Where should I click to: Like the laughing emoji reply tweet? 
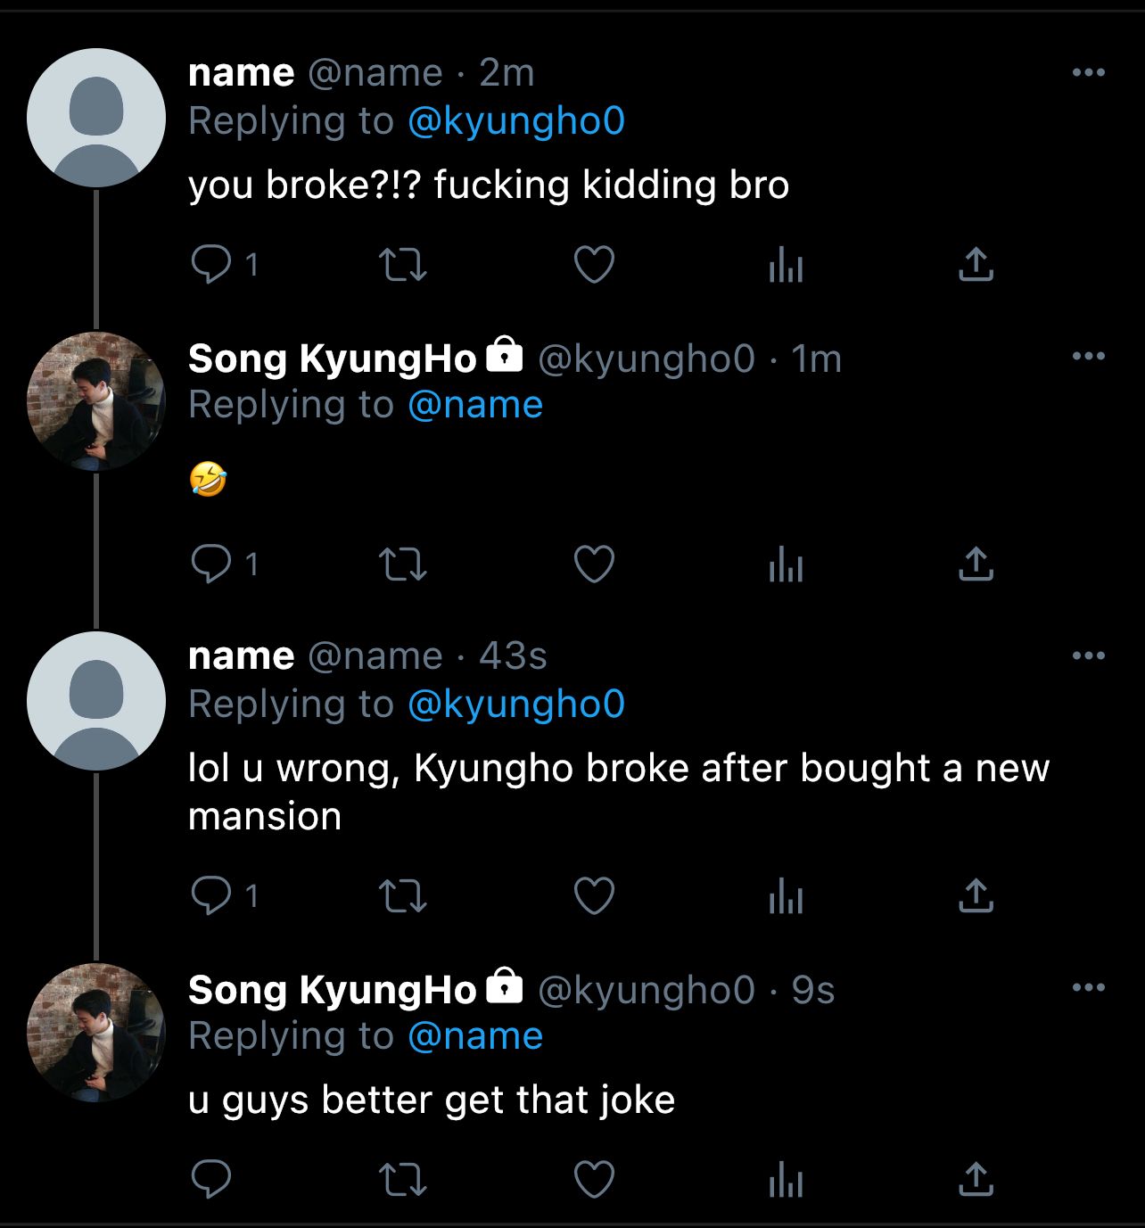(594, 564)
